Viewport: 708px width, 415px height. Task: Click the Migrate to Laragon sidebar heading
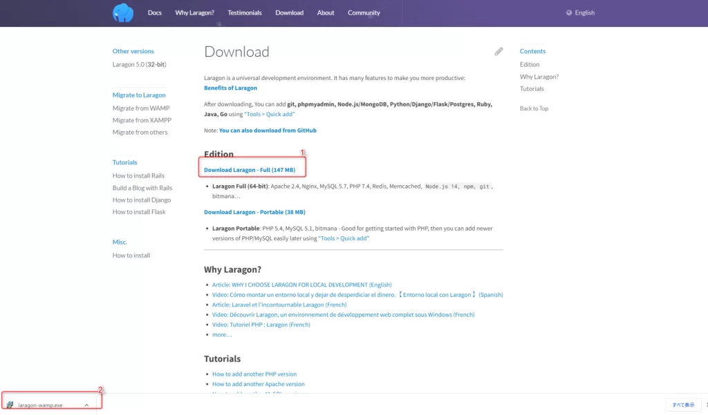pos(139,95)
